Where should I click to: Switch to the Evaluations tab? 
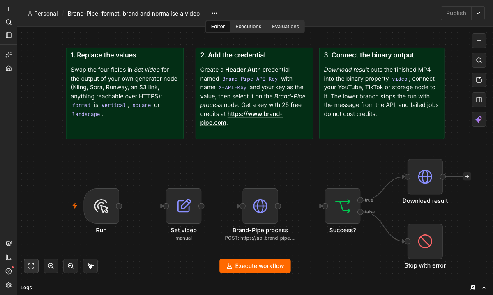point(286,26)
